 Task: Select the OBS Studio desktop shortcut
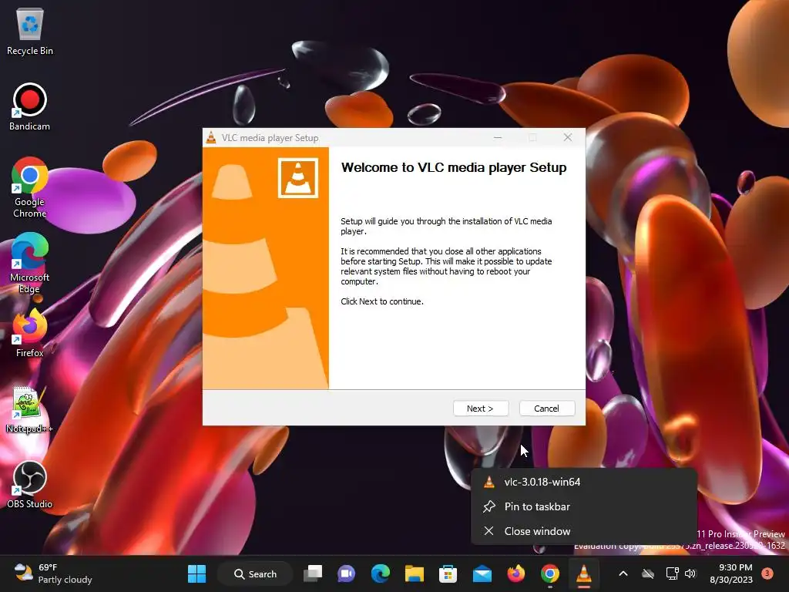[x=30, y=486]
